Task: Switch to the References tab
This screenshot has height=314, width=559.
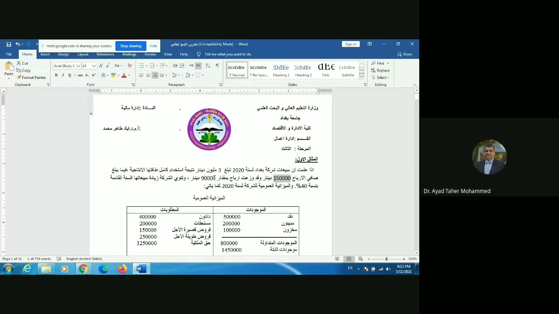Action: [105, 55]
